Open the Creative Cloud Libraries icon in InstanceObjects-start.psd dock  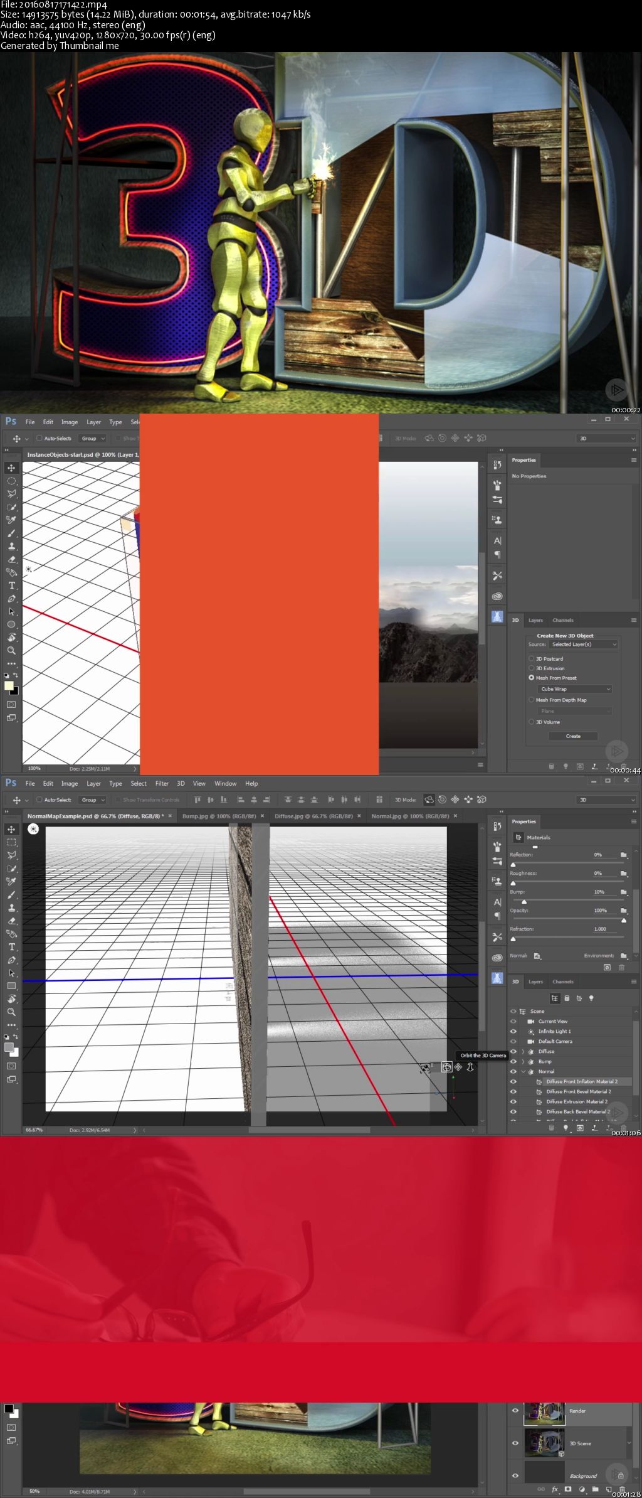pos(497,596)
